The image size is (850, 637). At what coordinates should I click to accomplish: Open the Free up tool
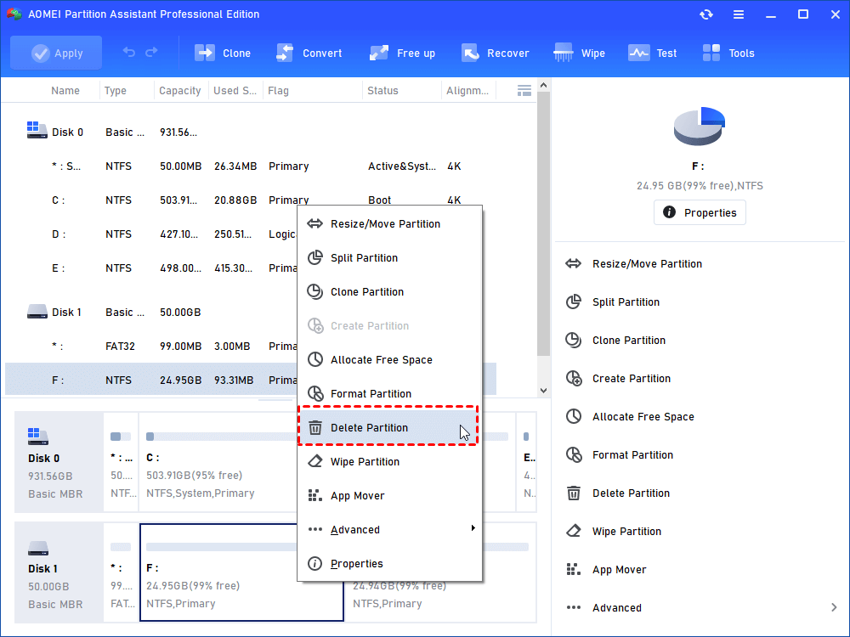point(402,53)
